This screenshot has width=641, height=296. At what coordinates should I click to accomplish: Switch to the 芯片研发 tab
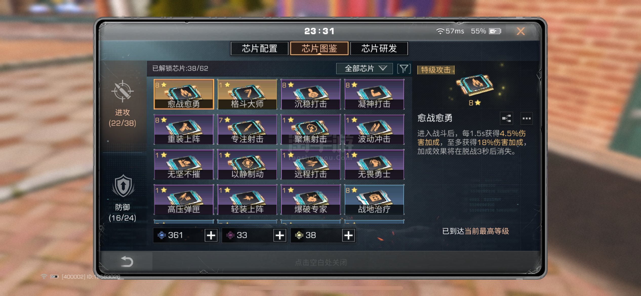pyautogui.click(x=379, y=48)
